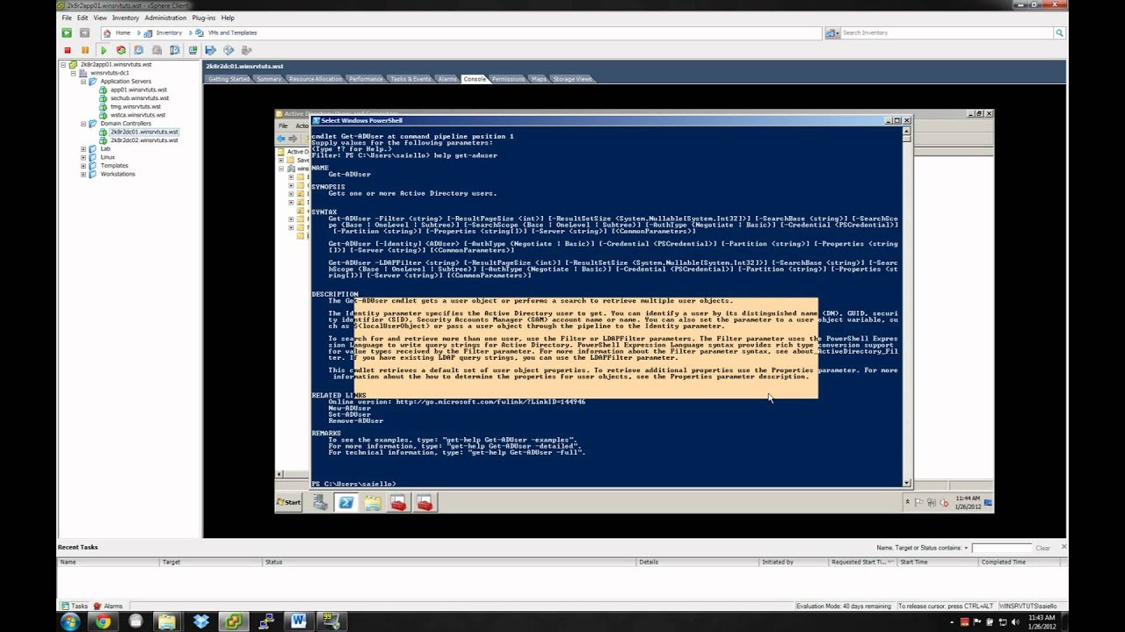
Task: Click the Take Snapshot toolbar icon
Action: coord(139,50)
